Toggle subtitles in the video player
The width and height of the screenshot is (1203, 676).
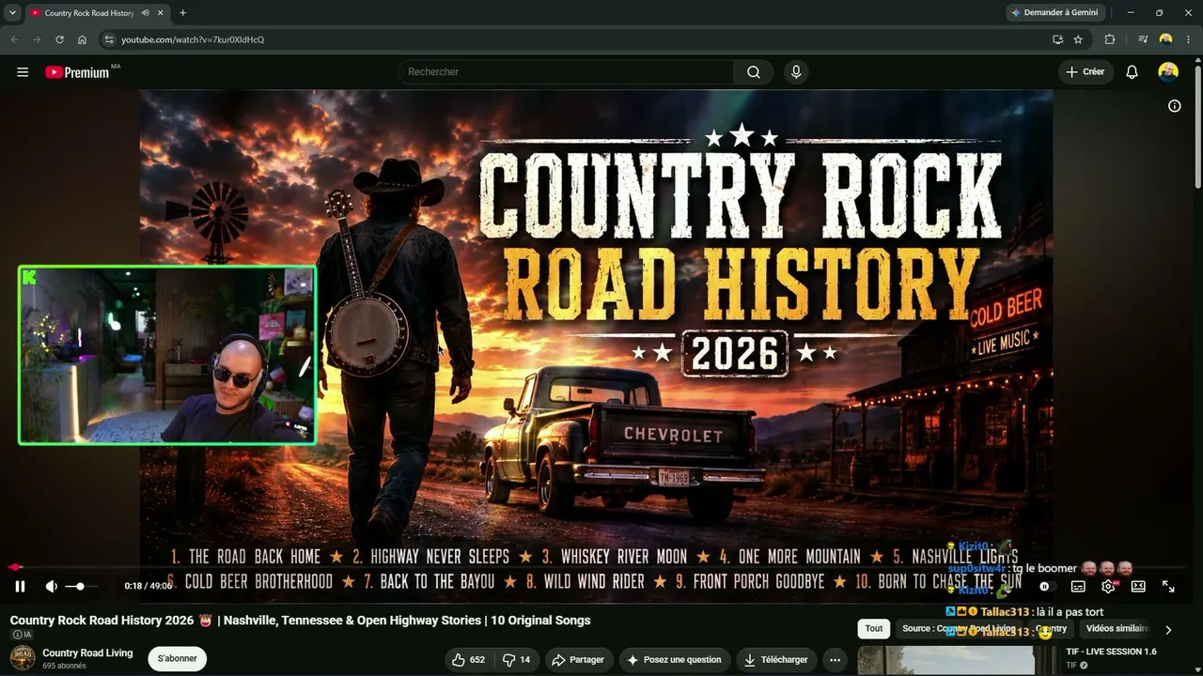point(1078,586)
